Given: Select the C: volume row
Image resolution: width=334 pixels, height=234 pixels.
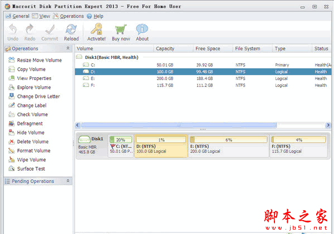Looking at the screenshot, I should [x=203, y=65].
